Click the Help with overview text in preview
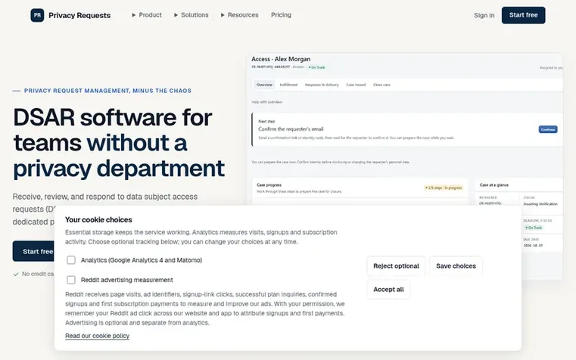 [x=266, y=102]
